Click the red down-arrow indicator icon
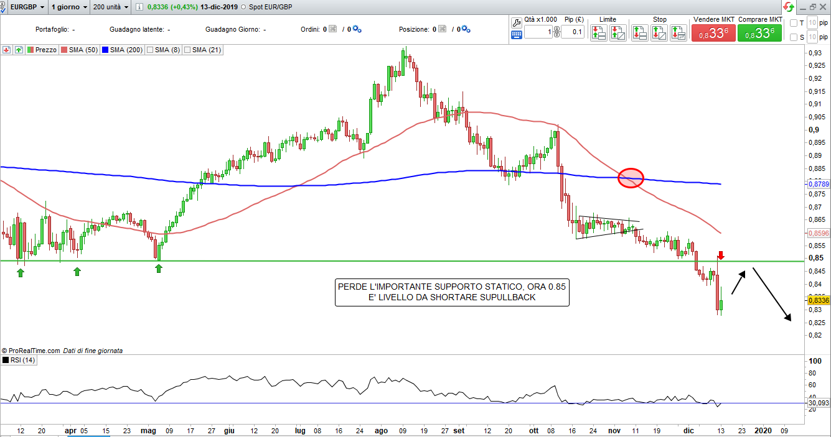 pos(7,50)
